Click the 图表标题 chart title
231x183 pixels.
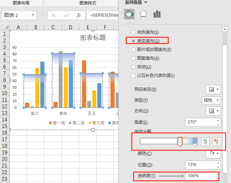93,37
